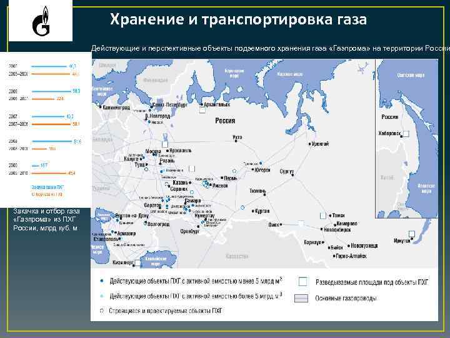Click the Уренгой city label
Viewport: 450px width, 338px height.
[x=320, y=144]
